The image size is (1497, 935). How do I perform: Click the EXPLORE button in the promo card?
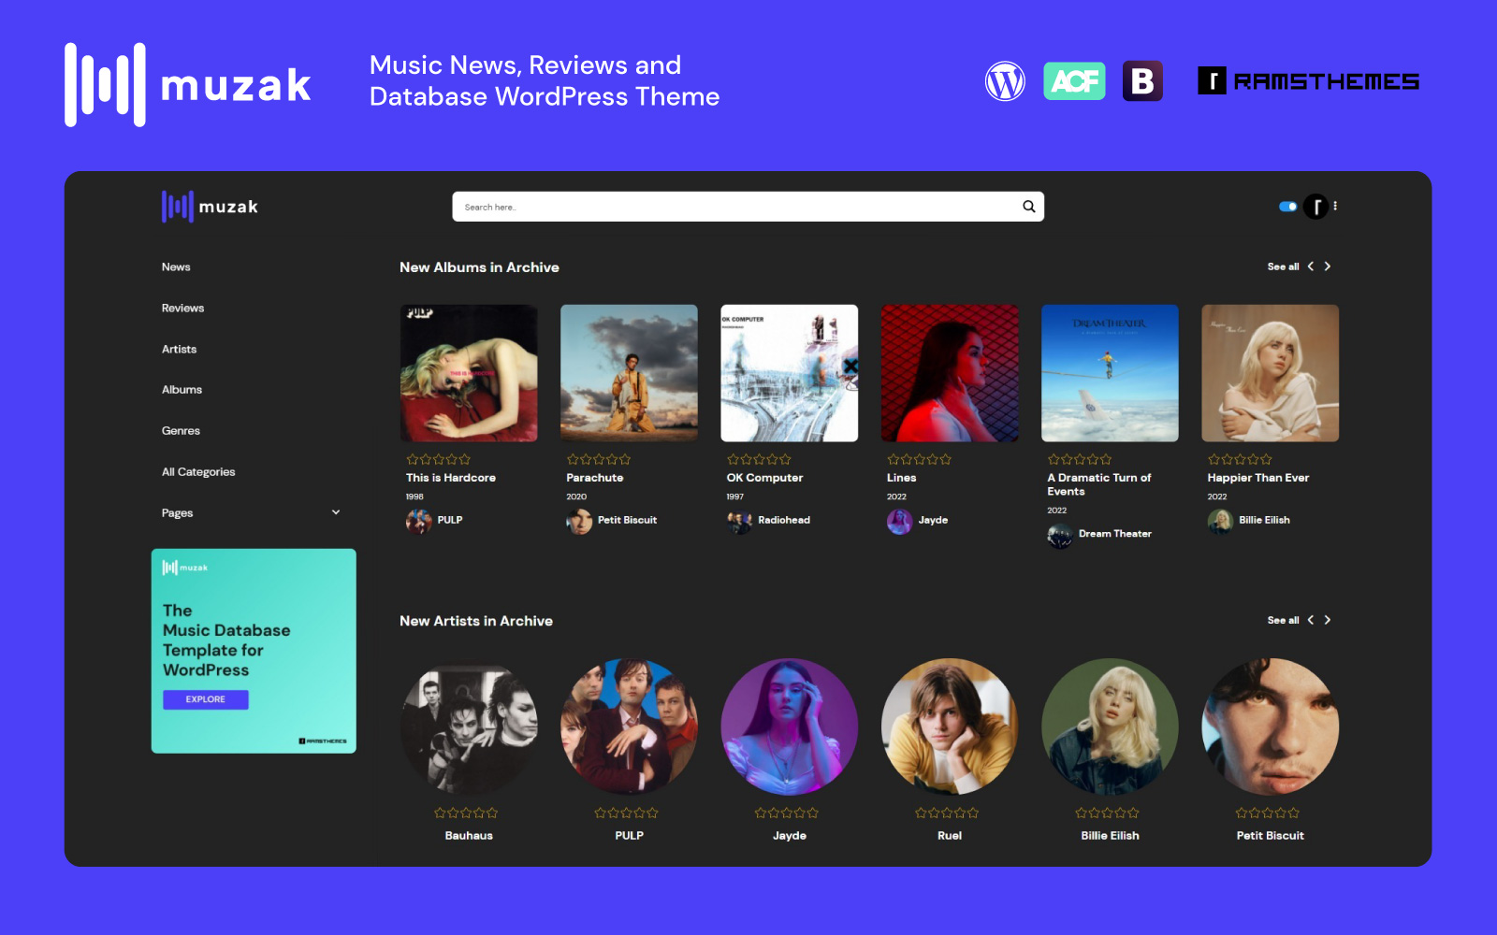click(206, 699)
